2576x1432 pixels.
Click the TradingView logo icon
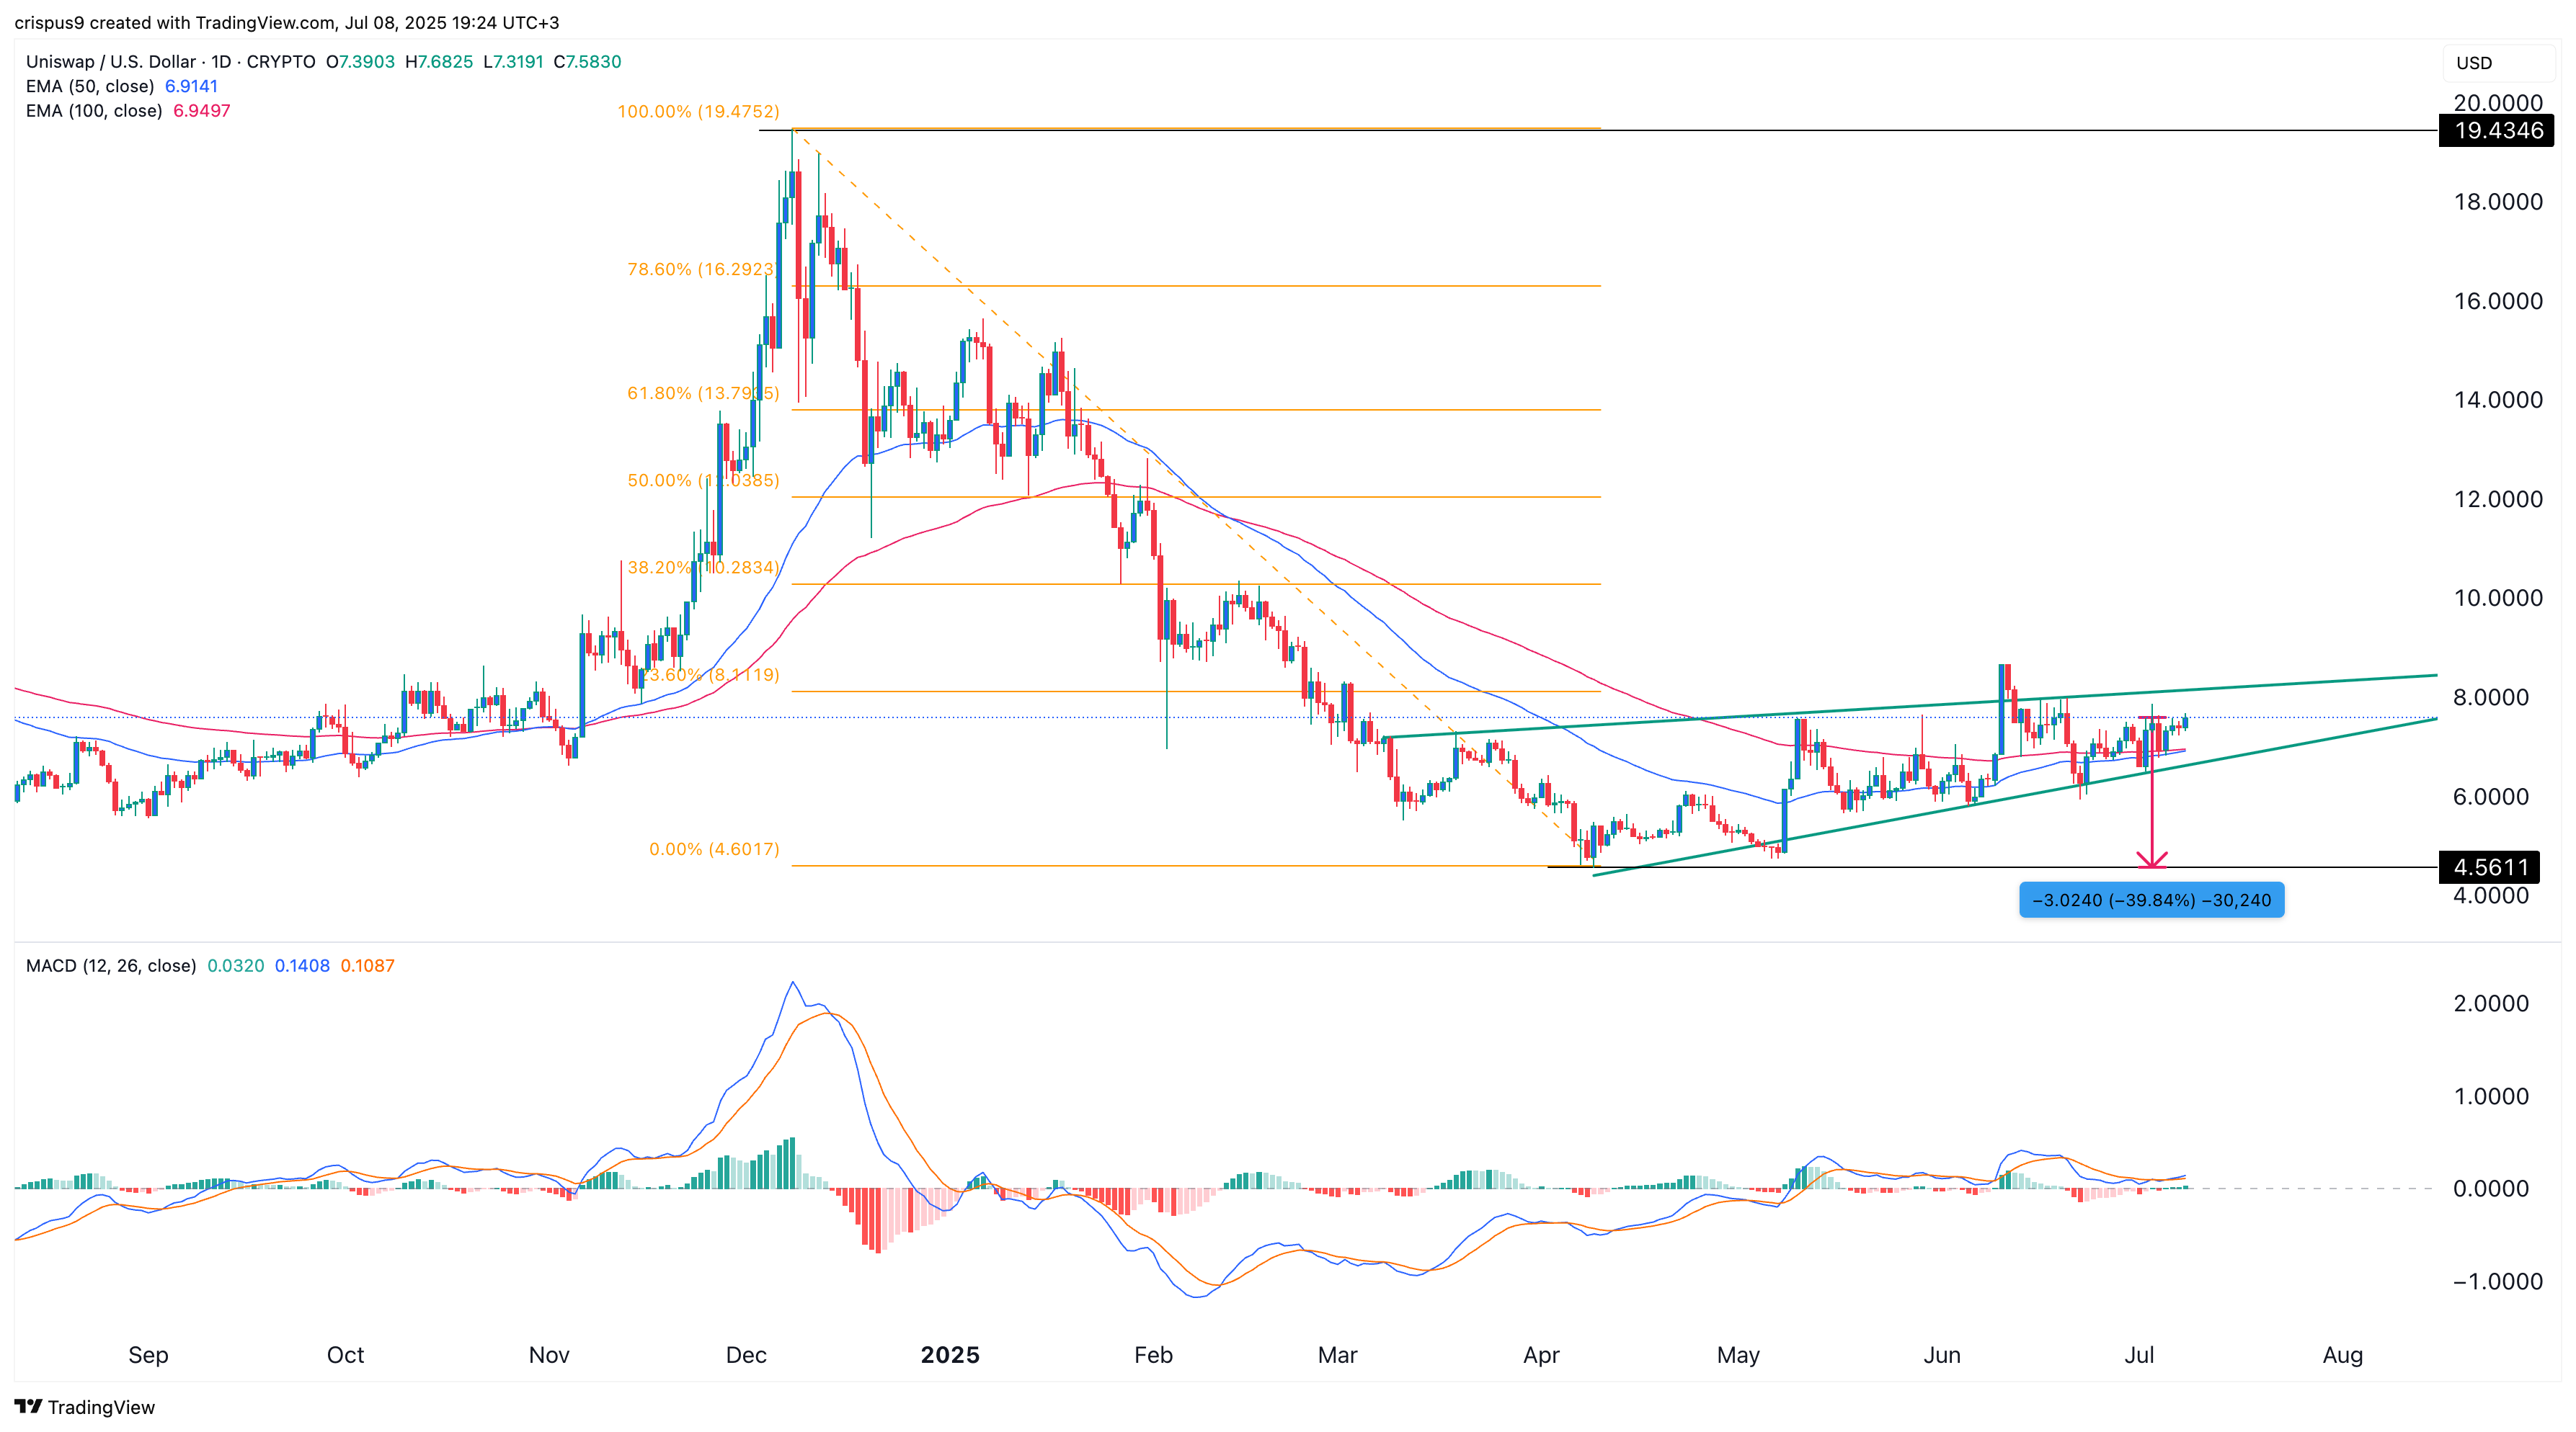coord(28,1407)
